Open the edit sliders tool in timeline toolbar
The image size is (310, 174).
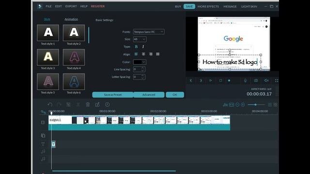click(x=68, y=104)
